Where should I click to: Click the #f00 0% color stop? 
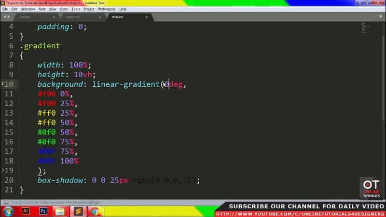(54, 94)
